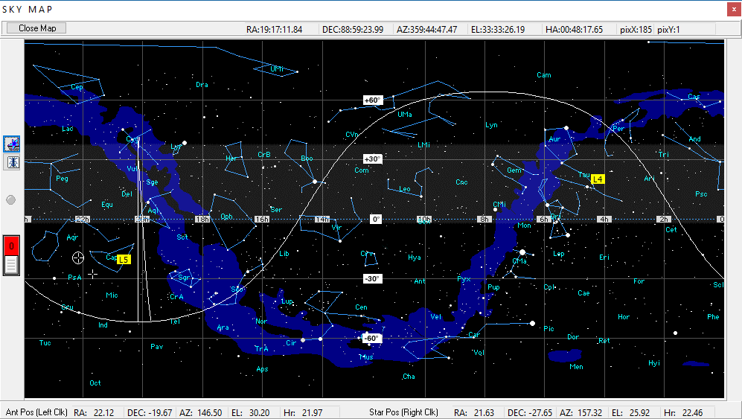
Task: Flip the red on/off rocker switch
Action: click(11, 255)
